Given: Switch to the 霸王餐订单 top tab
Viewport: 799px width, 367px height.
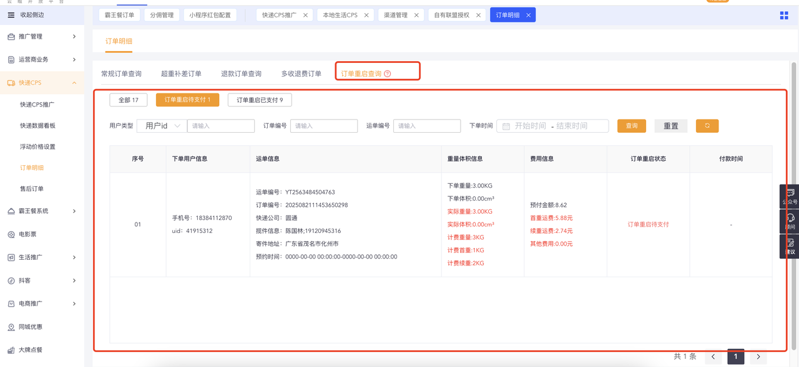Looking at the screenshot, I should pos(120,16).
